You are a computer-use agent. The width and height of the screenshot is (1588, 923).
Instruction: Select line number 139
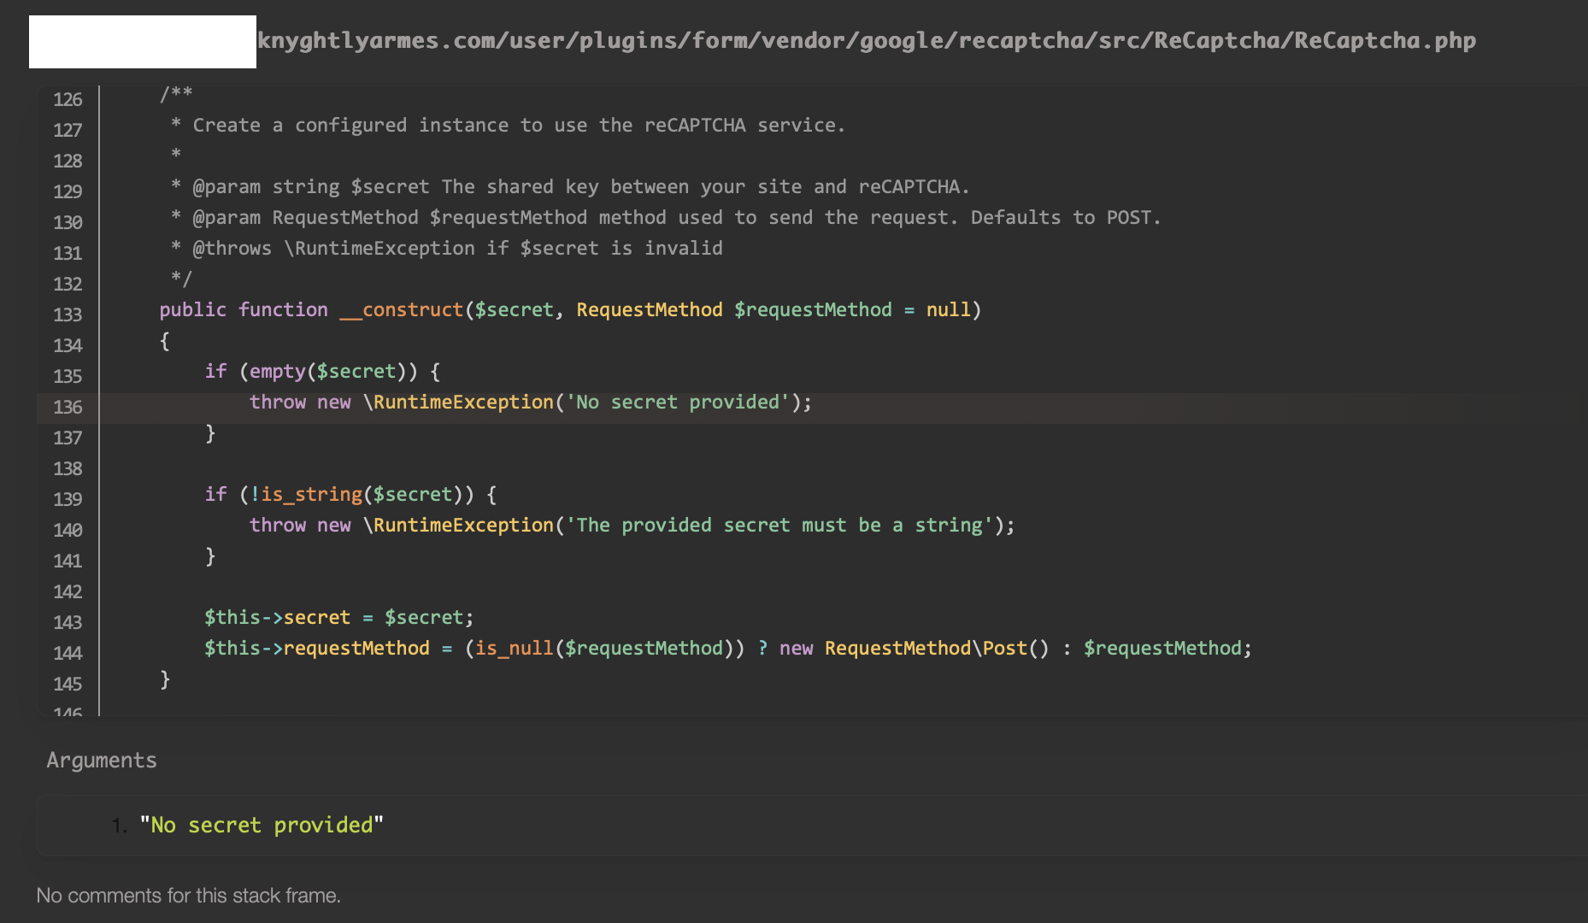[x=68, y=499]
